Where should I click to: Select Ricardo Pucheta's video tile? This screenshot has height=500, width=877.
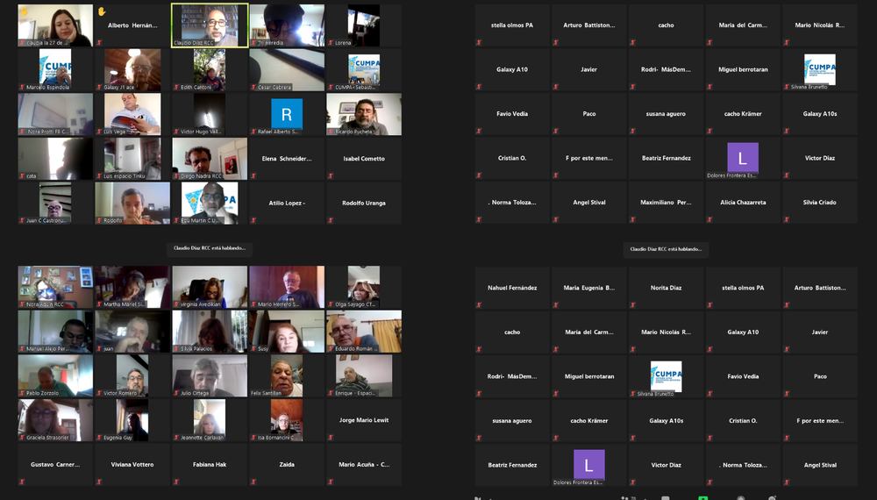pyautogui.click(x=364, y=114)
